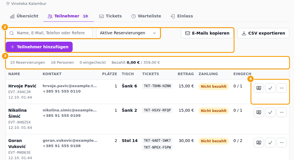Screen dimensions: 294x160
Task: Click ticket code TKT-TDHN-HZNN
Action: tap(157, 86)
